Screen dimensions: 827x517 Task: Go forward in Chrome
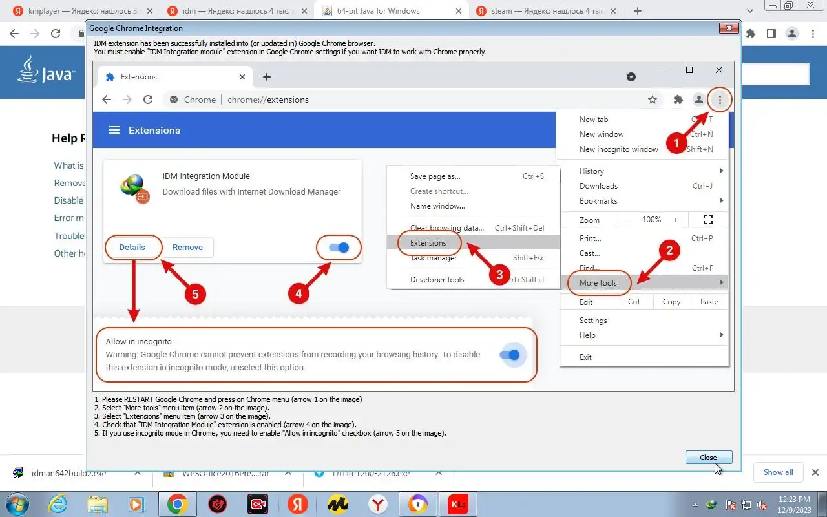[36, 34]
